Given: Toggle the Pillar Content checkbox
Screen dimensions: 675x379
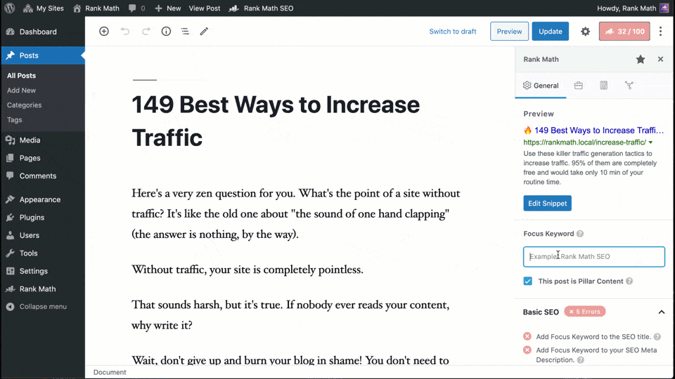Looking at the screenshot, I should tap(528, 281).
